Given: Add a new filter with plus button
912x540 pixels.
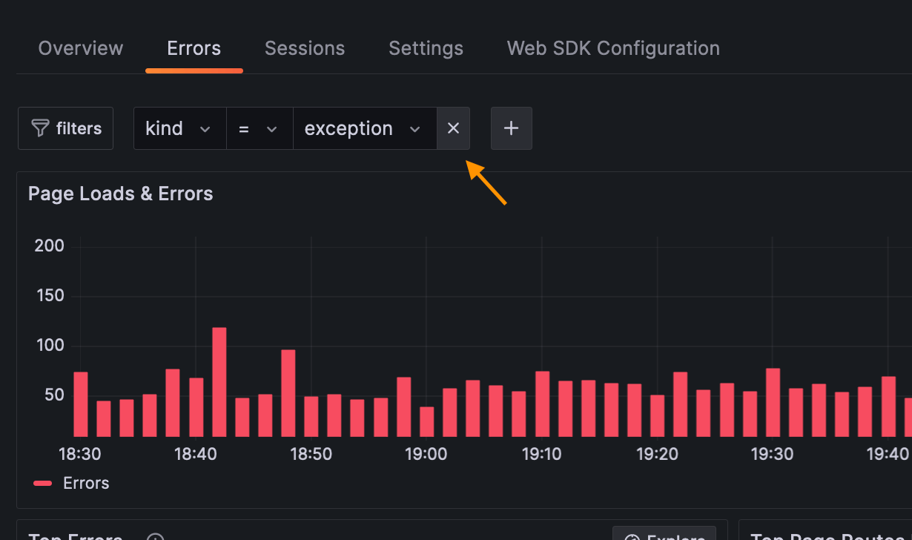Looking at the screenshot, I should point(511,128).
